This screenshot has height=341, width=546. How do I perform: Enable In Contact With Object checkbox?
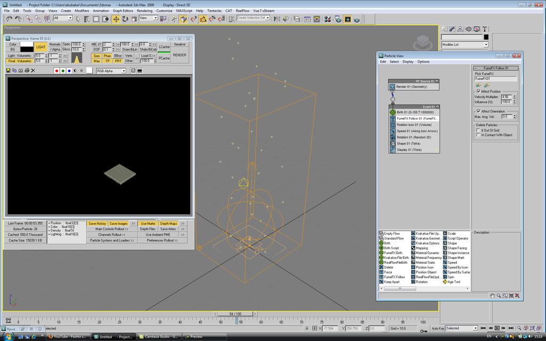pos(478,135)
